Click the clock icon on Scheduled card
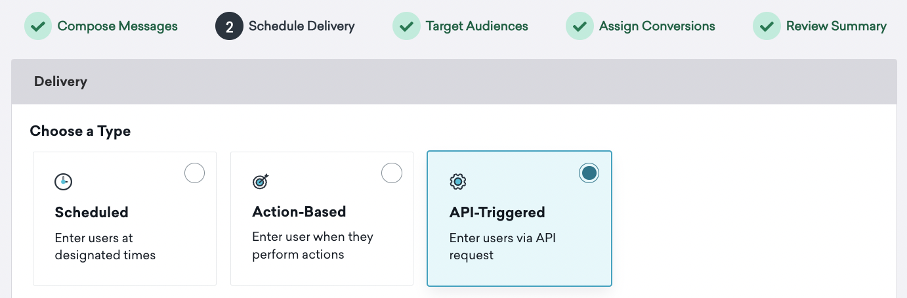Screen dimensions: 907x298 click(x=63, y=182)
